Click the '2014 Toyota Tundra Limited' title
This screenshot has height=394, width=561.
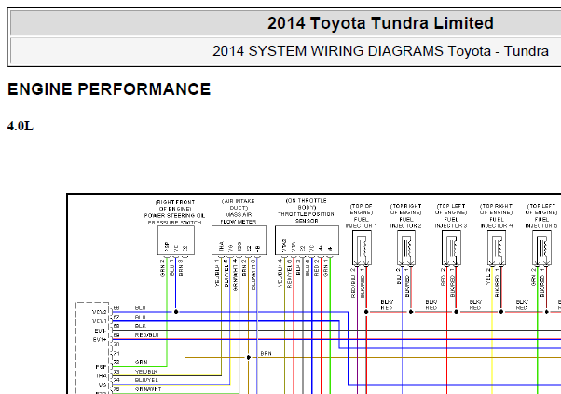point(380,23)
